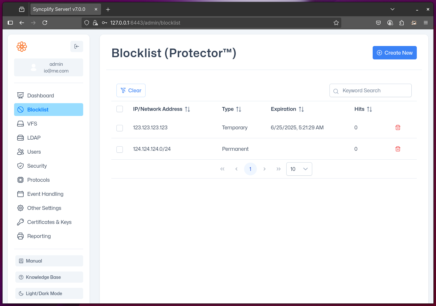The width and height of the screenshot is (436, 306).
Task: Check the select-all checkbox in table header
Action: tap(120, 109)
